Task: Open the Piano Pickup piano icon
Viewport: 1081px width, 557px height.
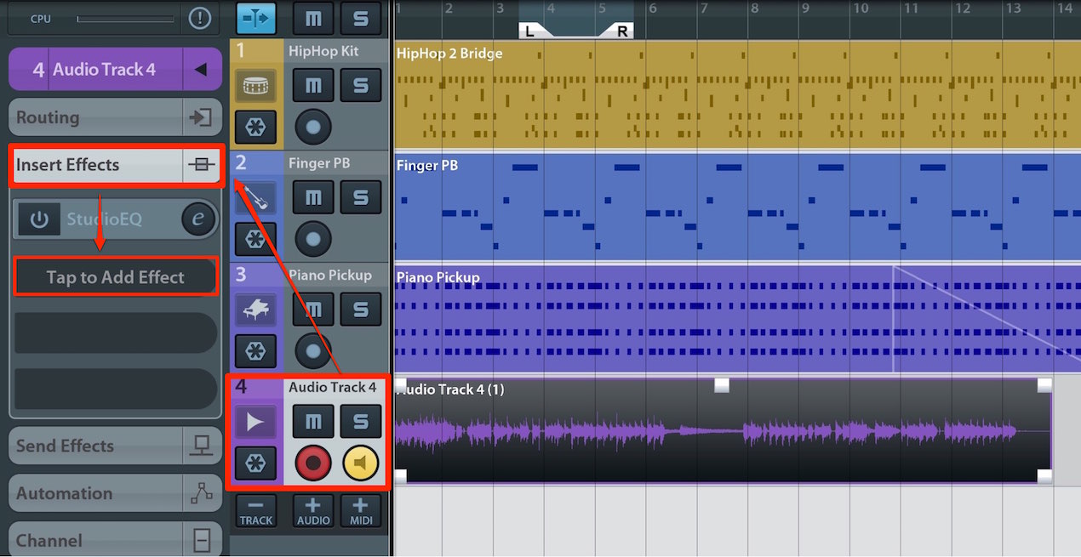Action: 255,310
